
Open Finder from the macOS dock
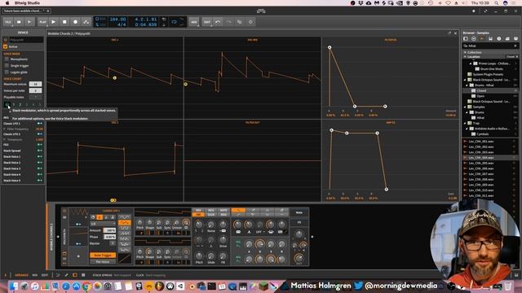(x=13, y=286)
